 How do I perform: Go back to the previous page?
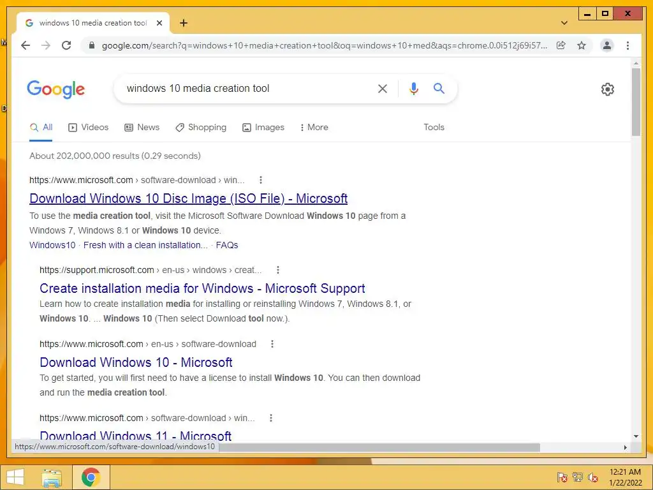(26, 45)
